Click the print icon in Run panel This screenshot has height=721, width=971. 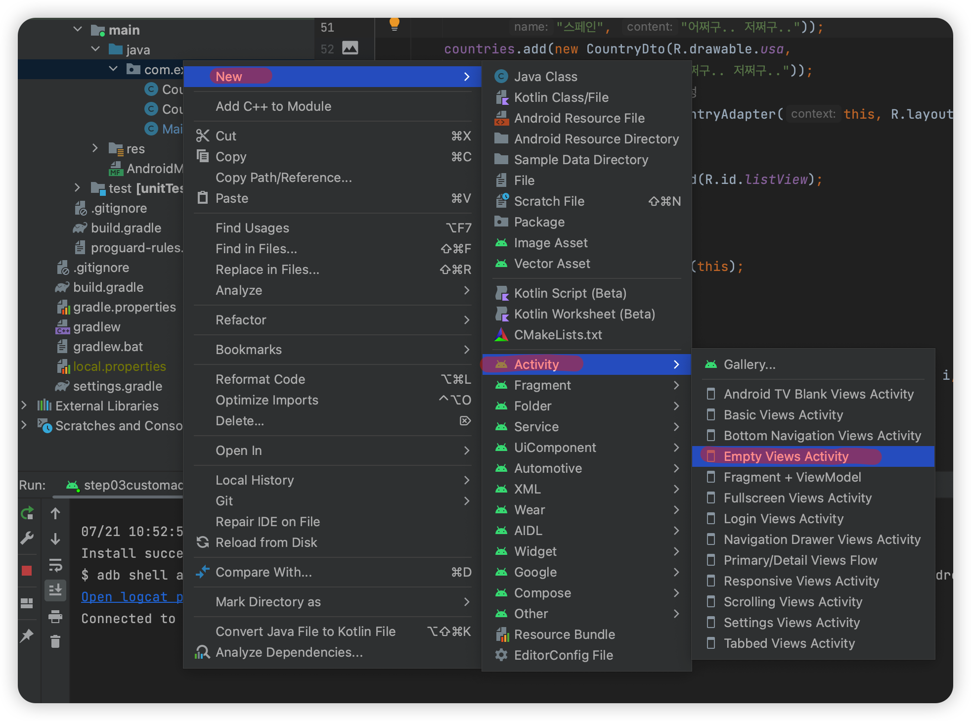pyautogui.click(x=55, y=616)
